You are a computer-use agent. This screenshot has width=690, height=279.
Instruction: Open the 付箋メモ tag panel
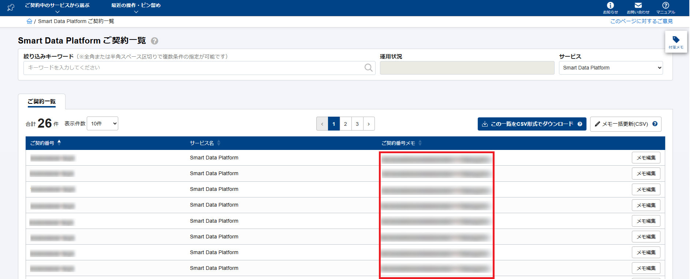click(x=676, y=42)
